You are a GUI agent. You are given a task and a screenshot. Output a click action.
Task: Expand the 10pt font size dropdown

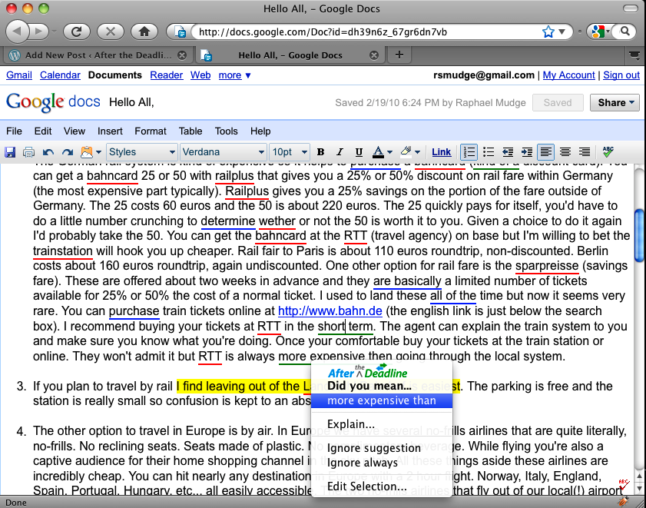[x=290, y=152]
